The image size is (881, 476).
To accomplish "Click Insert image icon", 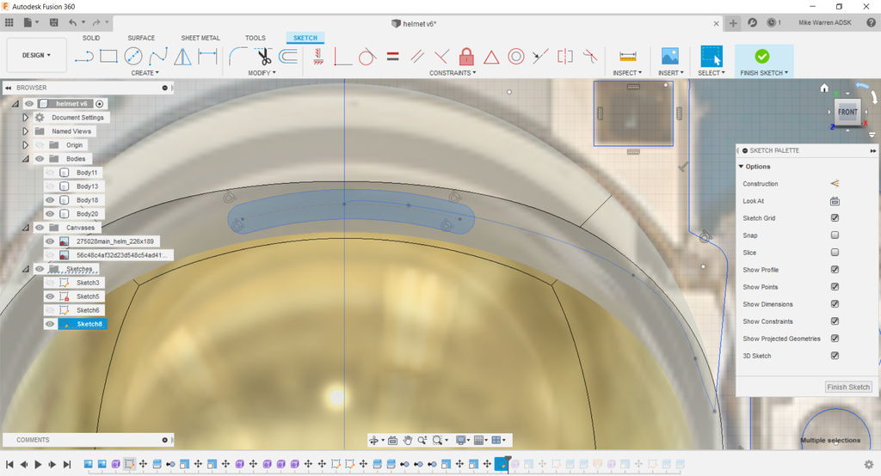I will point(670,56).
